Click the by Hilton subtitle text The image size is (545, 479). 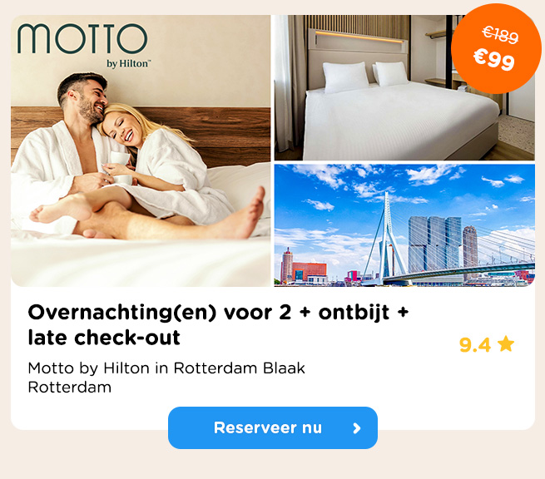coord(129,64)
